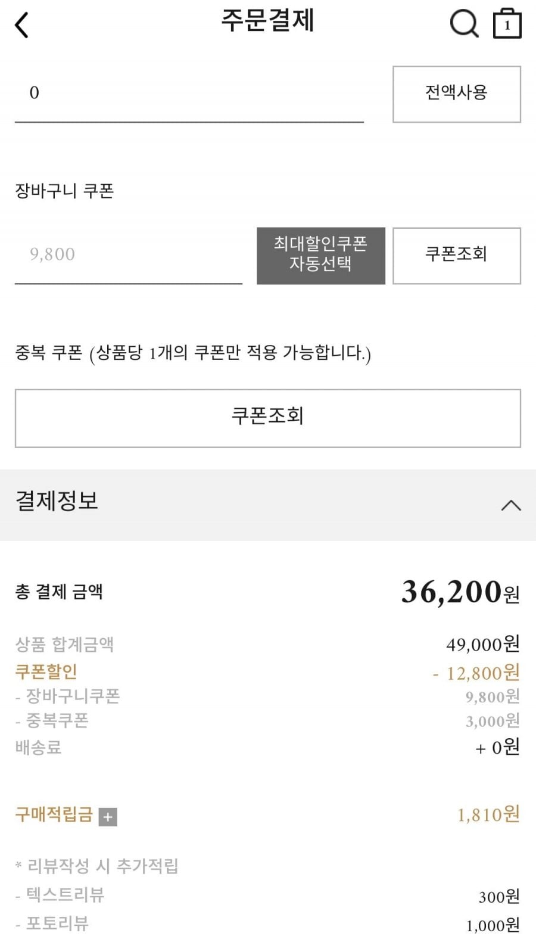Select the 쿠폰할인 label

tap(46, 671)
